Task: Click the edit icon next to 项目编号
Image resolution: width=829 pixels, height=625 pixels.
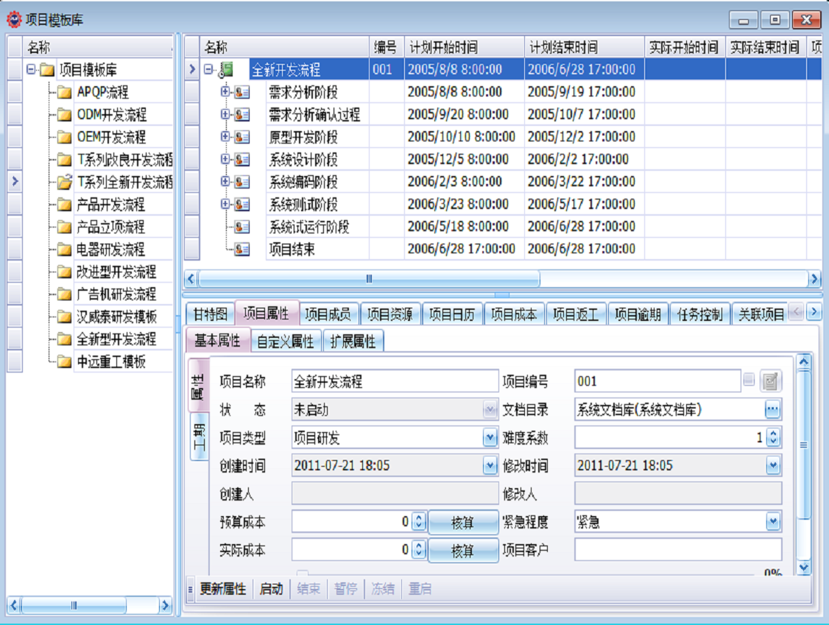Action: tap(771, 381)
